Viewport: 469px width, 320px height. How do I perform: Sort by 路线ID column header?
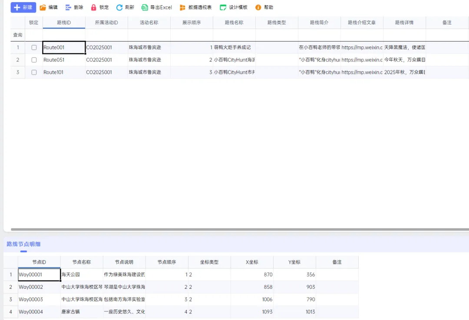point(64,23)
